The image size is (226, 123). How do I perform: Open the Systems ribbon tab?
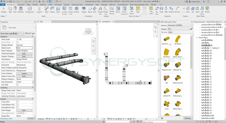click(43, 5)
